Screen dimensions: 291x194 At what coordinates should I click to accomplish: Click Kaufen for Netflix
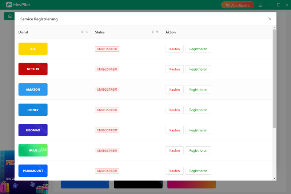click(x=175, y=69)
